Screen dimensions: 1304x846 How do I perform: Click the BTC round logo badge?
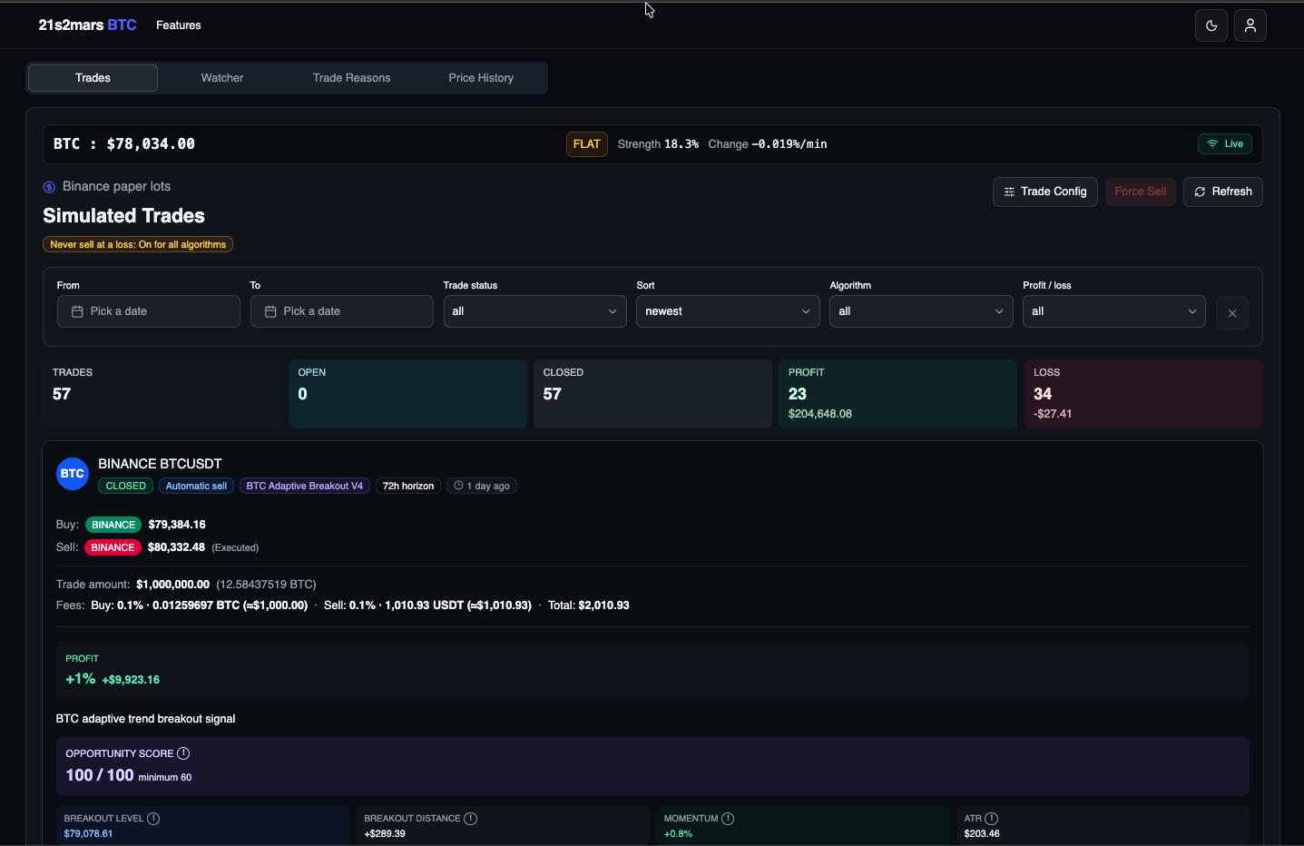point(73,474)
